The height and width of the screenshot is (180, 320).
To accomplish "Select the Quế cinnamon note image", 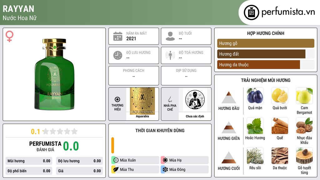I will (x=280, y=126).
